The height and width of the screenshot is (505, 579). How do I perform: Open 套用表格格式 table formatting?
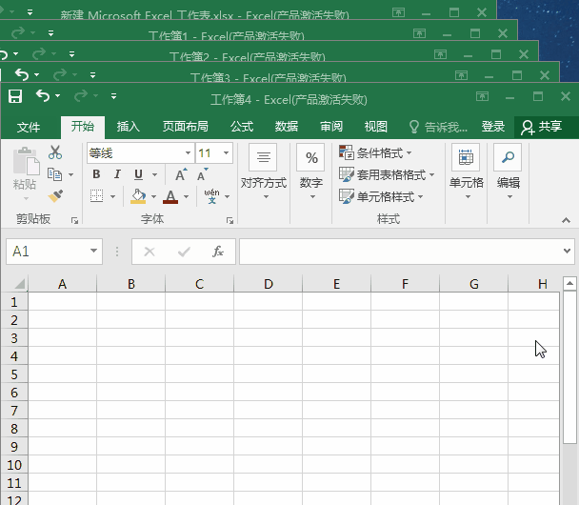point(387,174)
